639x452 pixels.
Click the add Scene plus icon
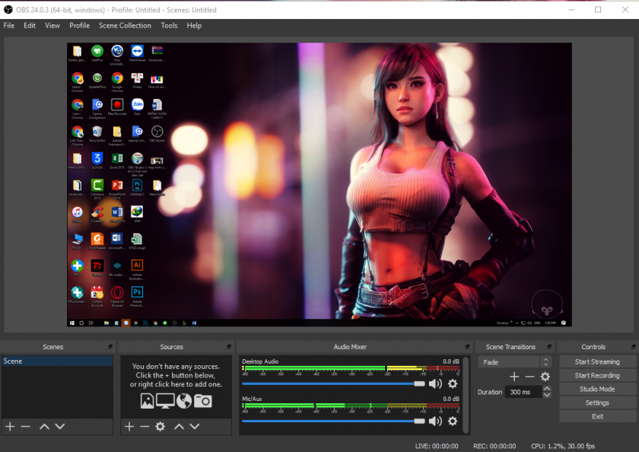tap(11, 427)
